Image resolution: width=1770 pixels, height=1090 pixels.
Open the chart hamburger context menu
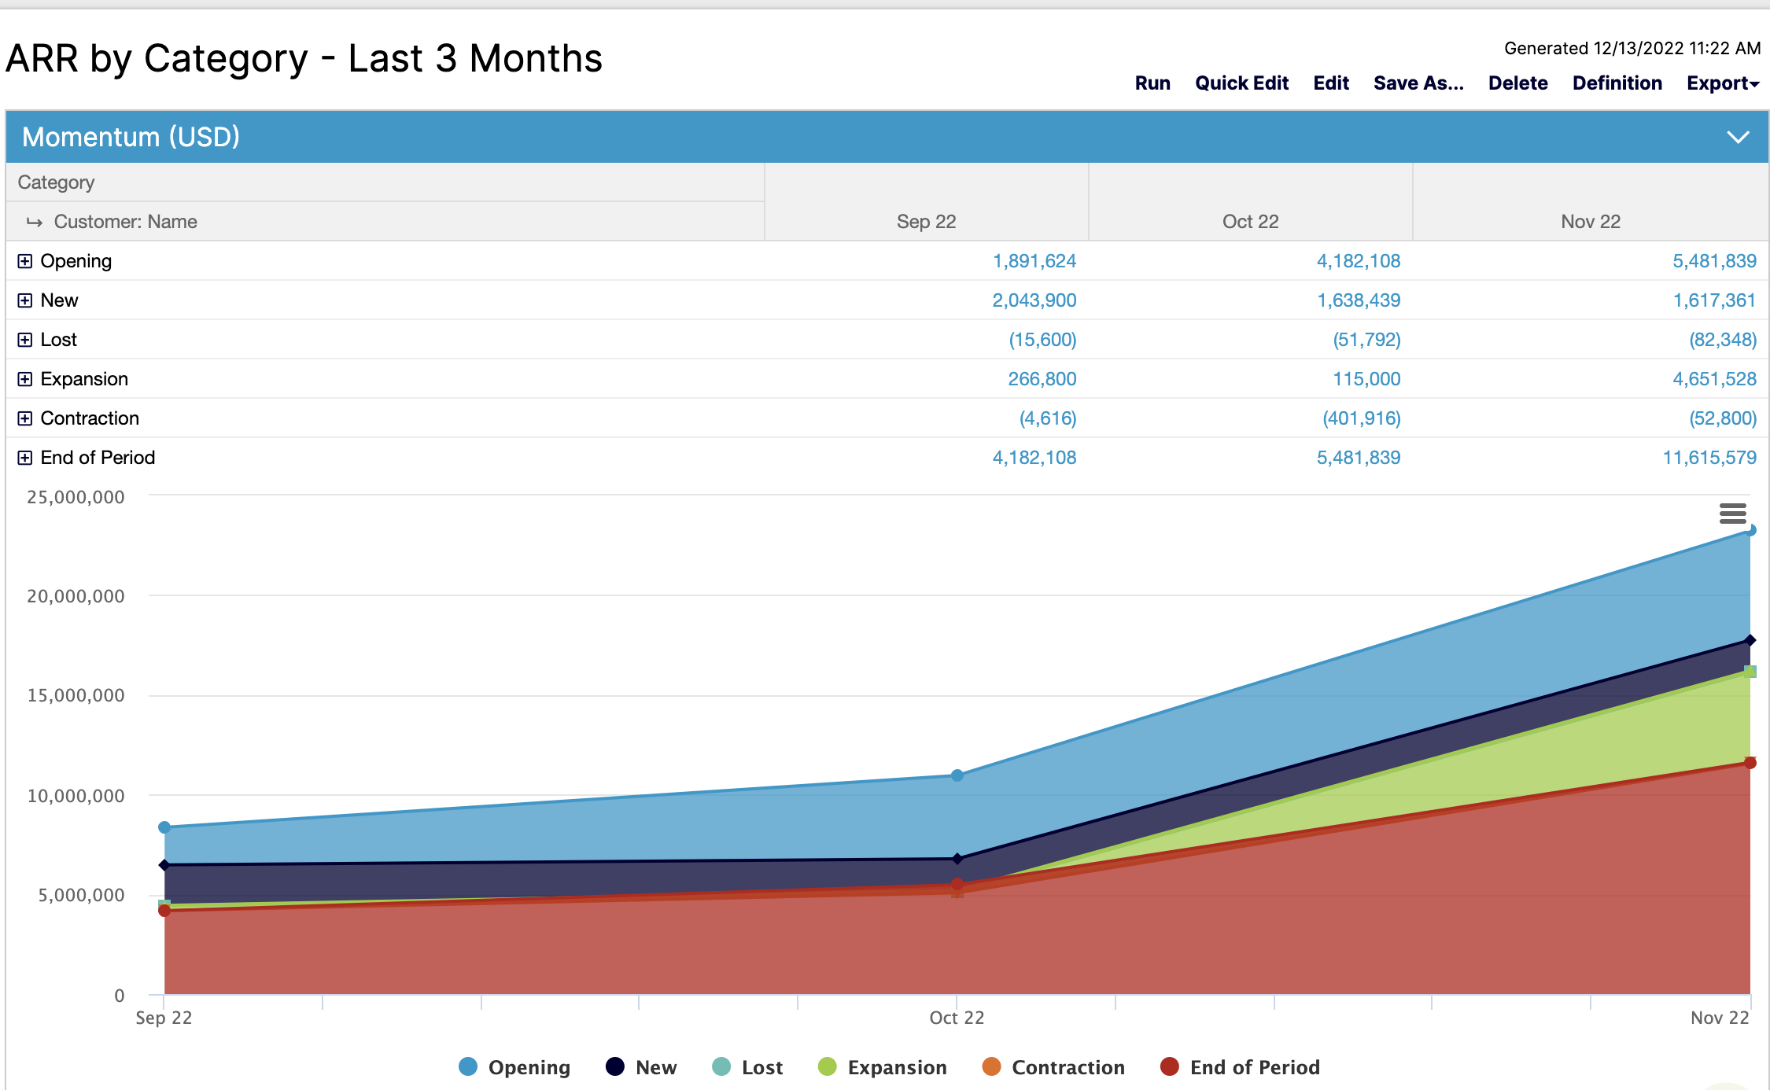pos(1732,514)
